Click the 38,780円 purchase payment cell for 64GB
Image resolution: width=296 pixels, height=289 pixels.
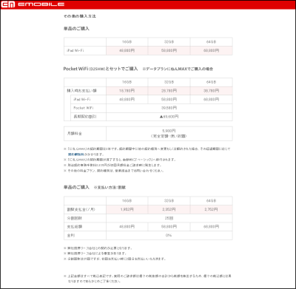[x=212, y=91]
